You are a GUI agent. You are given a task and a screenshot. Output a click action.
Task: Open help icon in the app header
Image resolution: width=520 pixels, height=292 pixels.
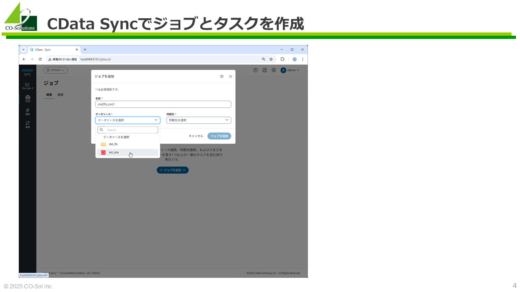point(256,70)
